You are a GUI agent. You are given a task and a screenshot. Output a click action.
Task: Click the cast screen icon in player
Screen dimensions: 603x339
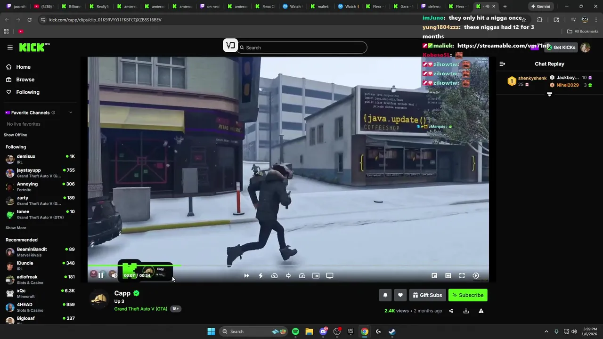coord(330,276)
